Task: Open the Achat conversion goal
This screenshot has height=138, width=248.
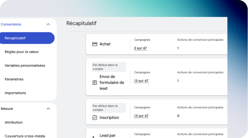Action: coord(105,44)
